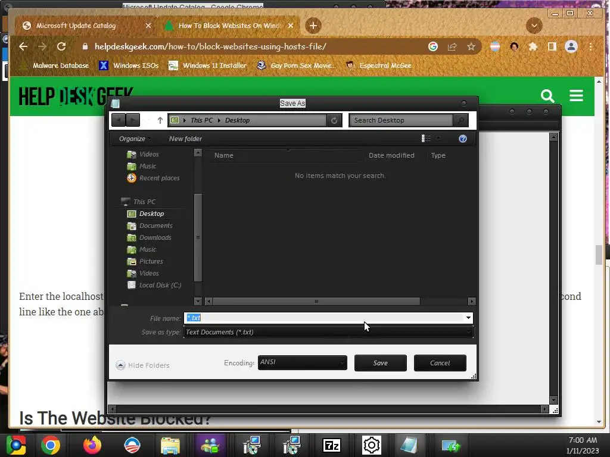Click Hide Folders toggle button

tap(143, 365)
